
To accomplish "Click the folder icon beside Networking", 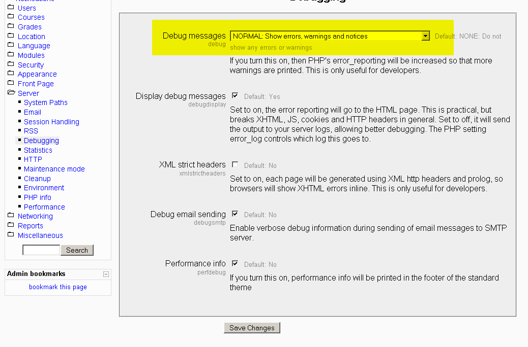I will click(x=11, y=215).
